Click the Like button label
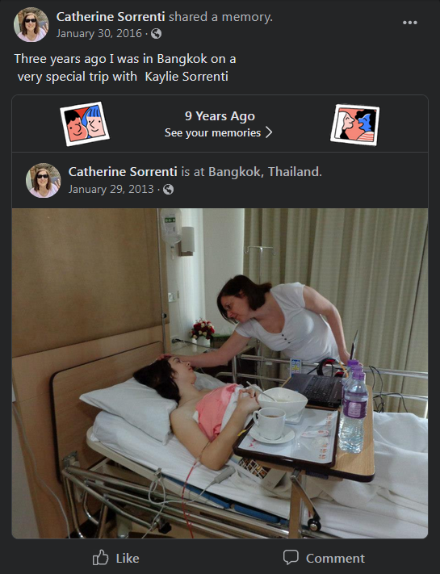 pyautogui.click(x=128, y=559)
